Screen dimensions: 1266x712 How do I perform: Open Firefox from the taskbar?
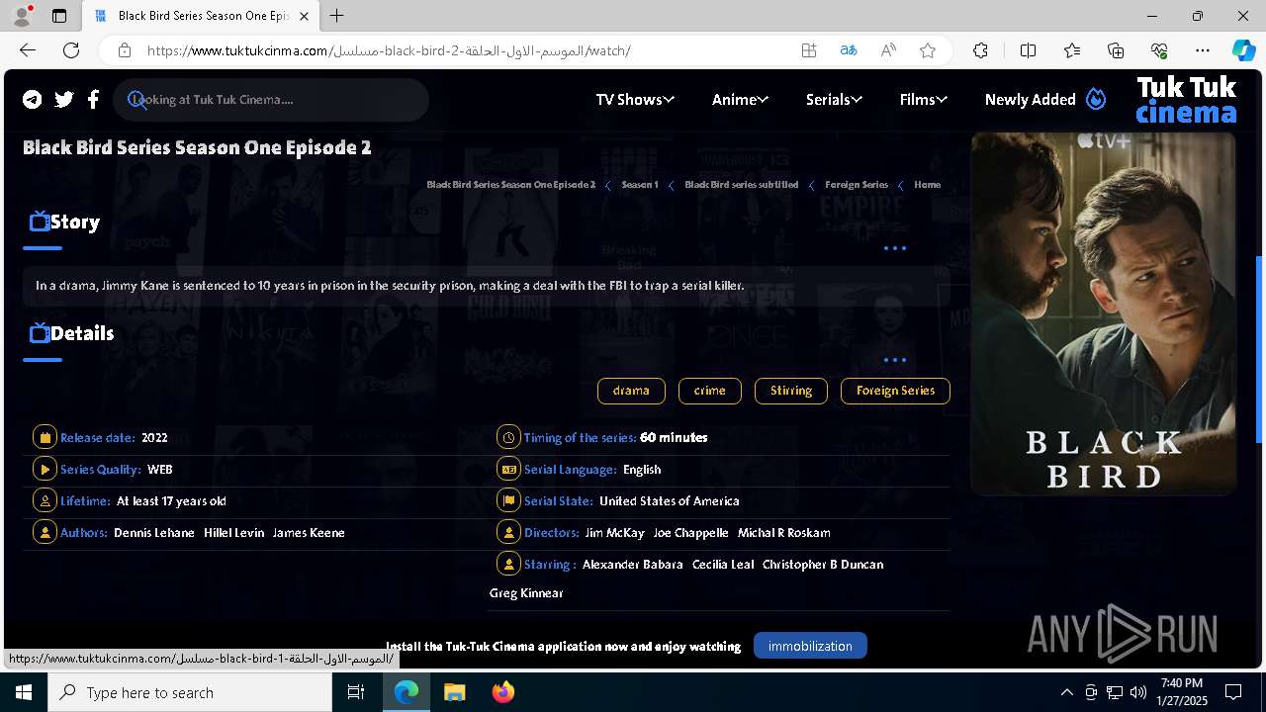502,692
